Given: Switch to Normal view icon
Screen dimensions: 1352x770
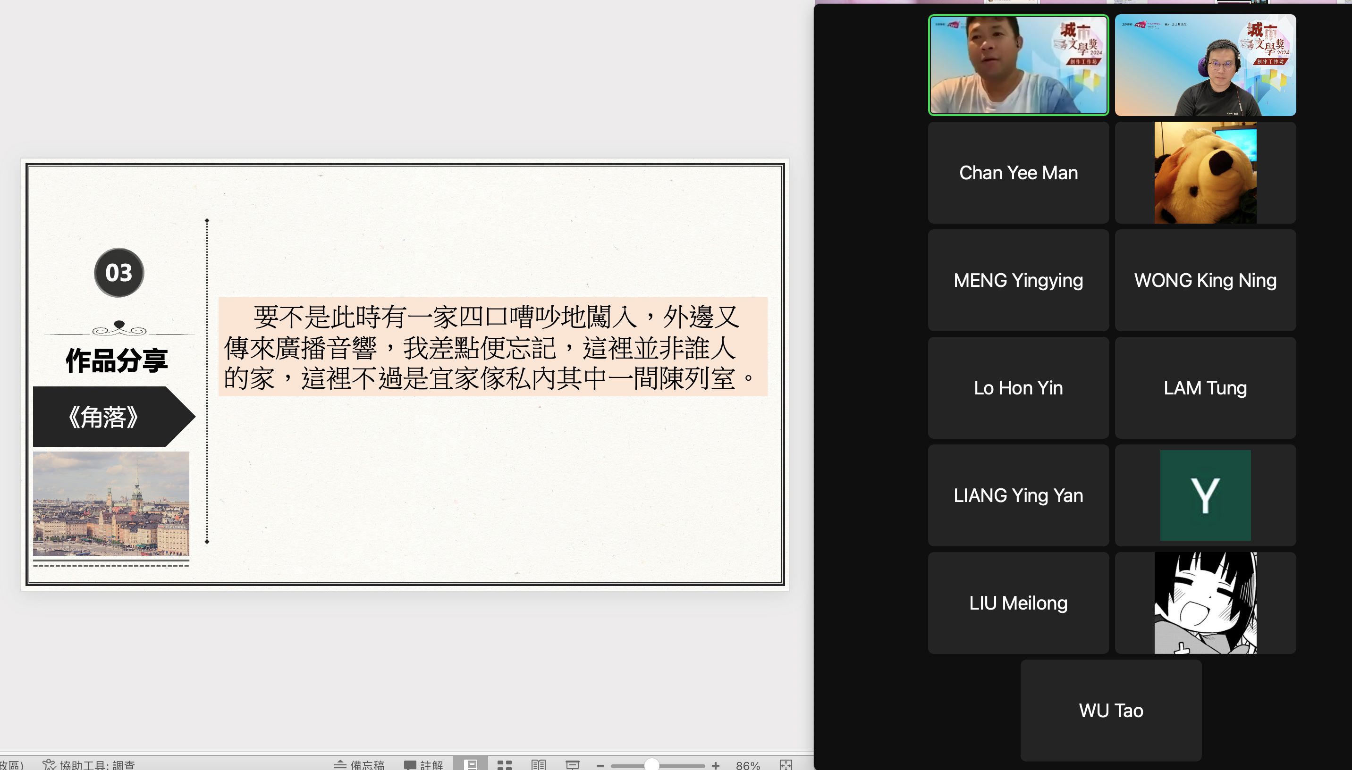Looking at the screenshot, I should point(470,765).
